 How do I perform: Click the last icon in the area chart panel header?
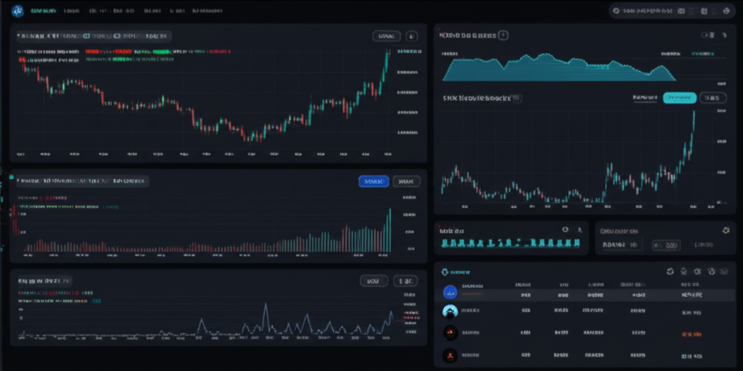coord(725,35)
